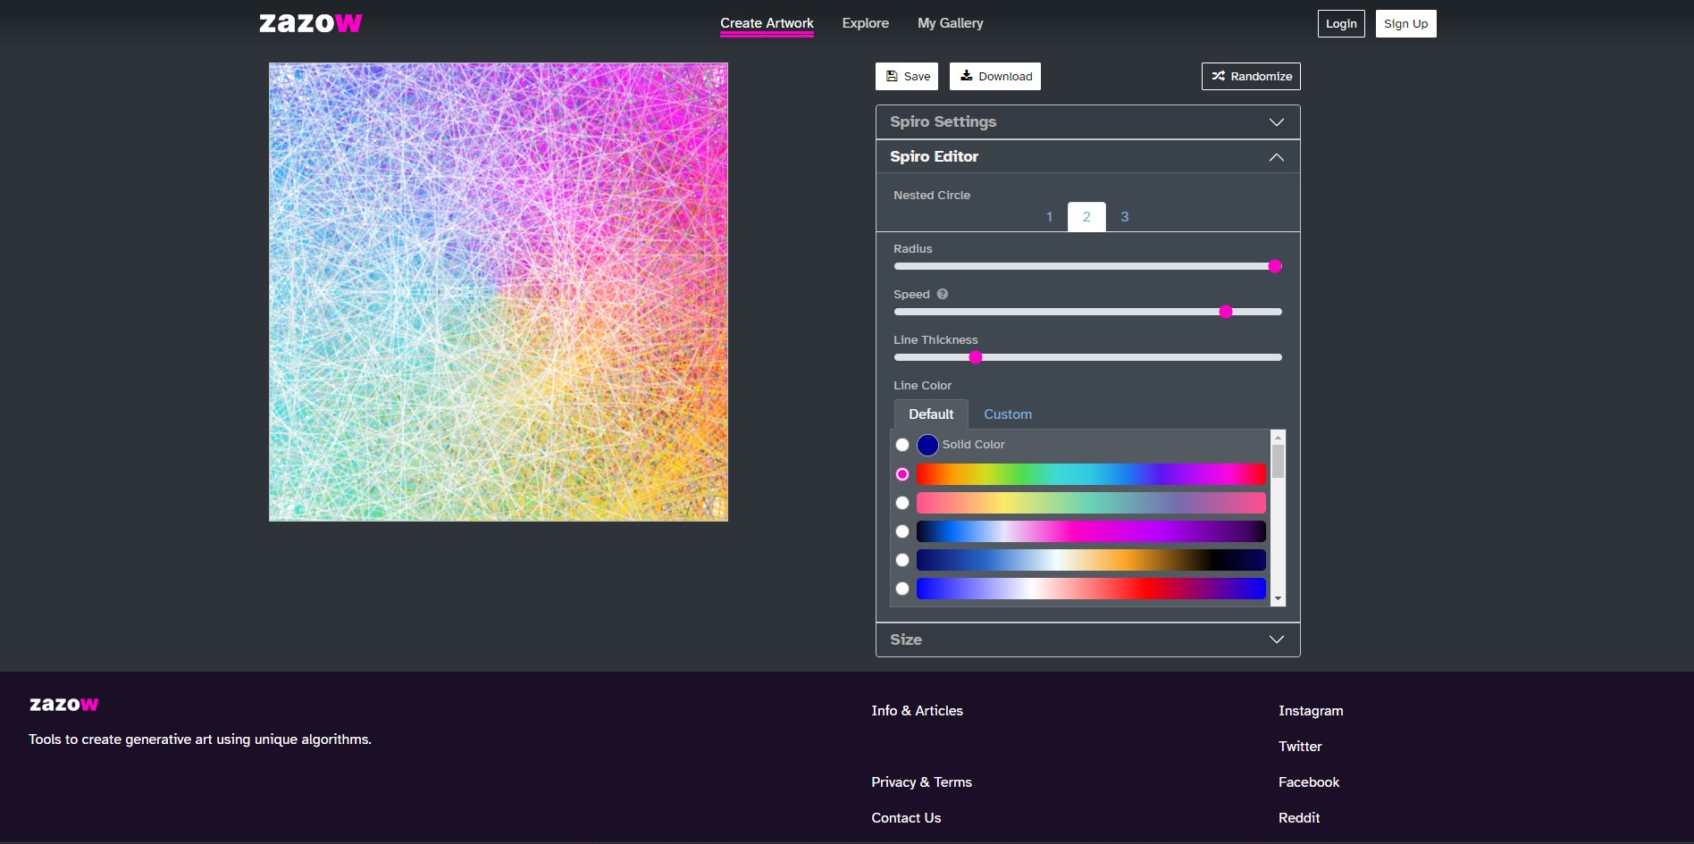1694x844 pixels.
Task: Click the Speed slider handle
Action: [1226, 312]
